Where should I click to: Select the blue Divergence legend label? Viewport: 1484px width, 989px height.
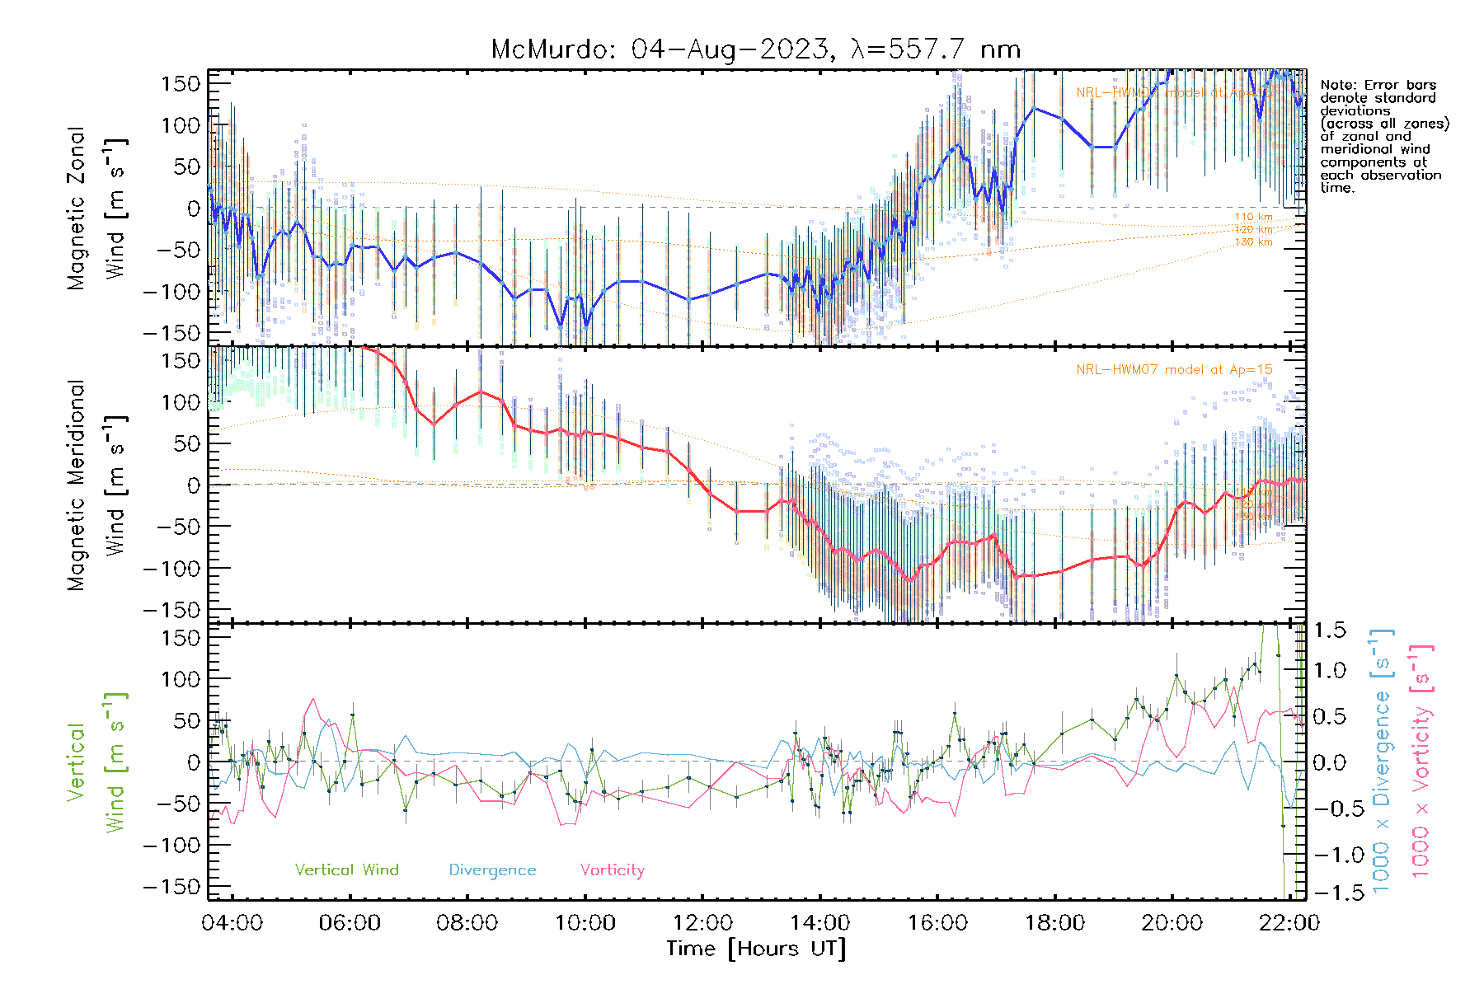pos(492,869)
